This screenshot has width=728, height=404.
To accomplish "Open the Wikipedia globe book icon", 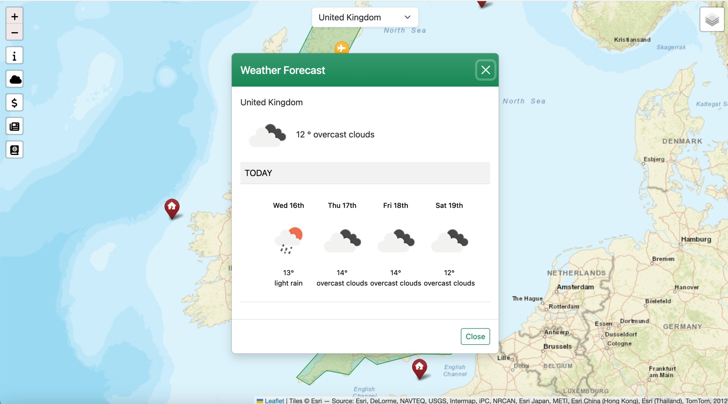I will click(15, 150).
